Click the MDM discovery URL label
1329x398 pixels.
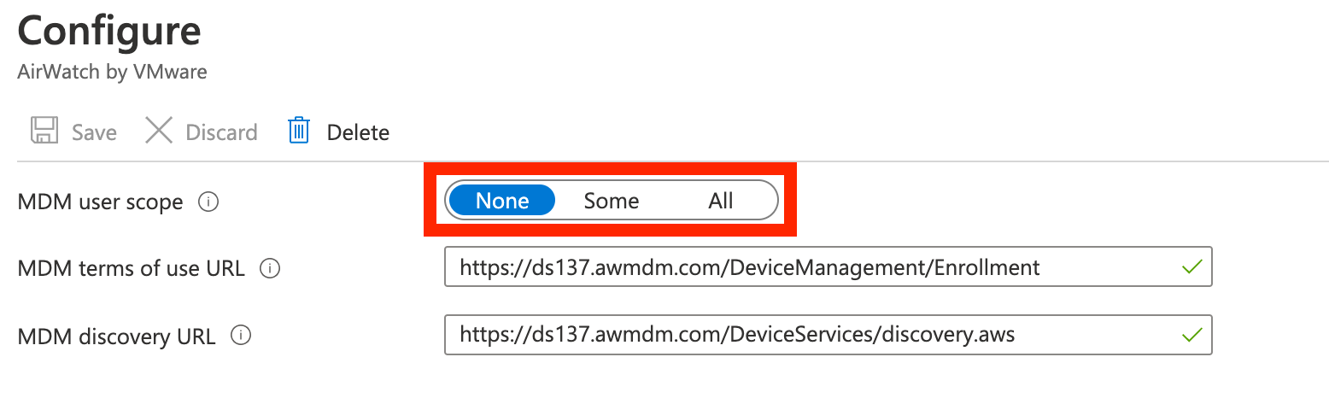tap(116, 336)
